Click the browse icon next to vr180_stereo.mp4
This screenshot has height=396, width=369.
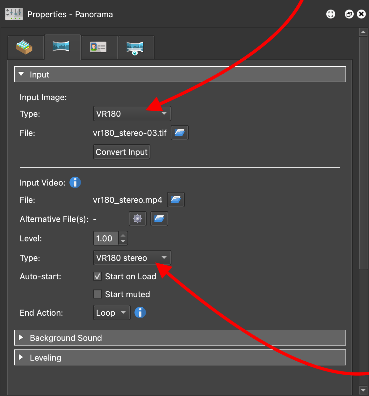pos(176,200)
